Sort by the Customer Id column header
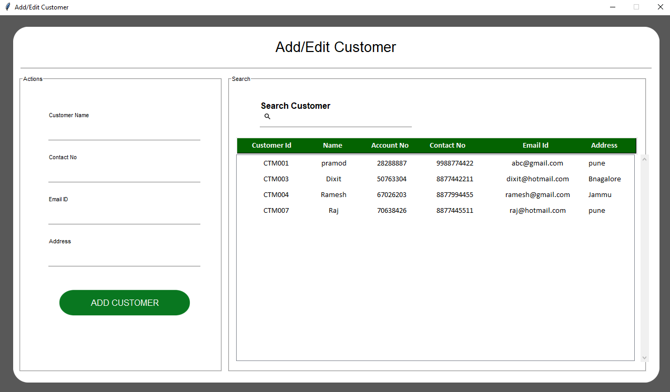Viewport: 670px width, 392px height. point(271,146)
